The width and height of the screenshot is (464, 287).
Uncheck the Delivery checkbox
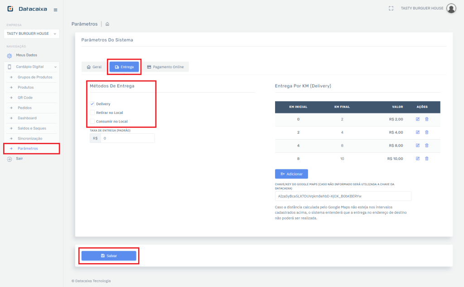(92, 104)
